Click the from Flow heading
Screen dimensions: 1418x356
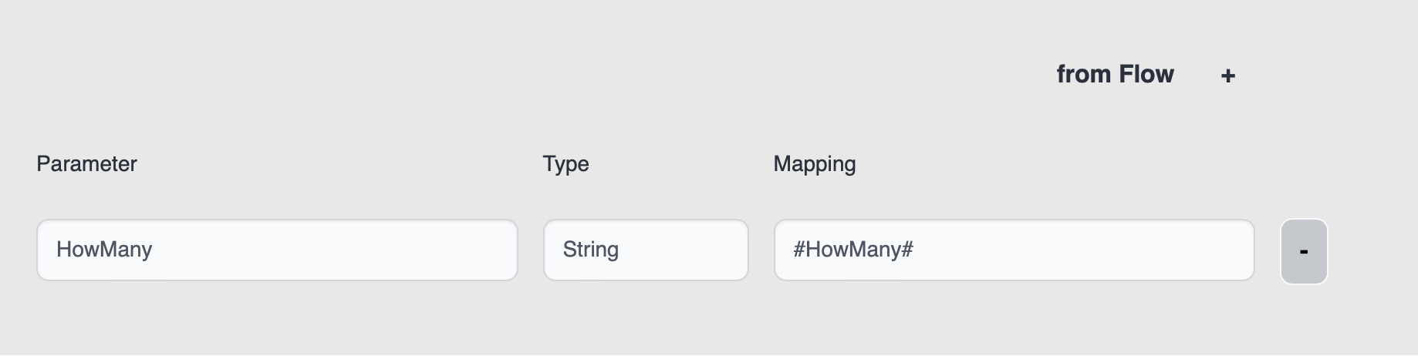[x=1115, y=74]
